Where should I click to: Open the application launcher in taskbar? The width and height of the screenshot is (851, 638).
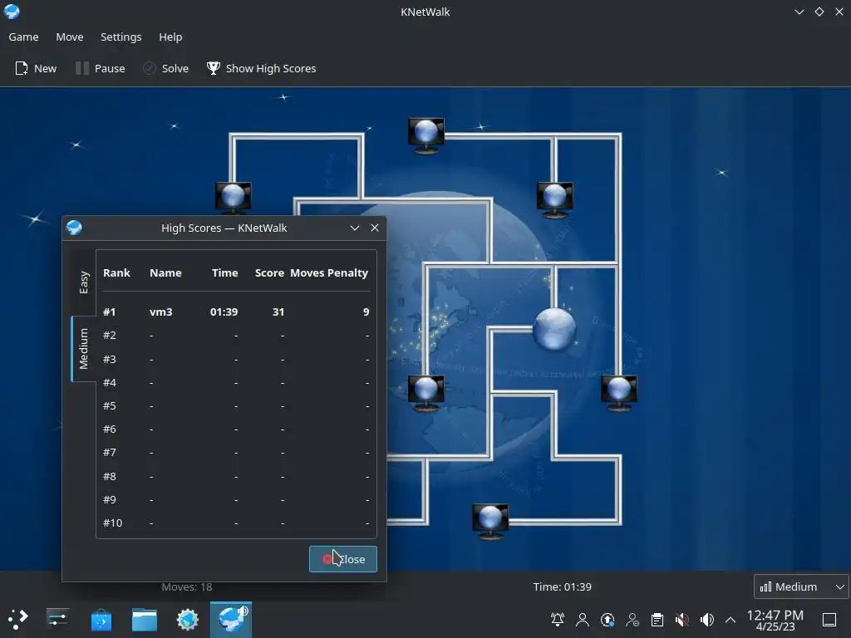point(18,619)
